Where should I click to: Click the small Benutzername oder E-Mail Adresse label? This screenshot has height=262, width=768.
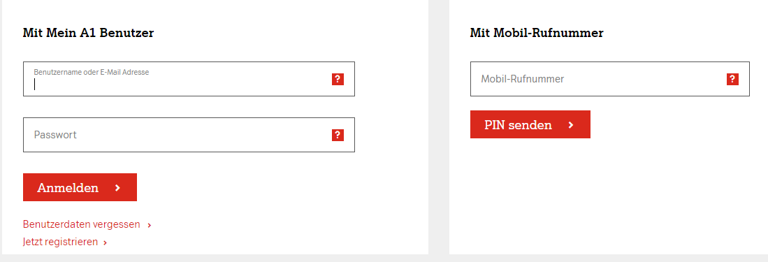tap(91, 72)
